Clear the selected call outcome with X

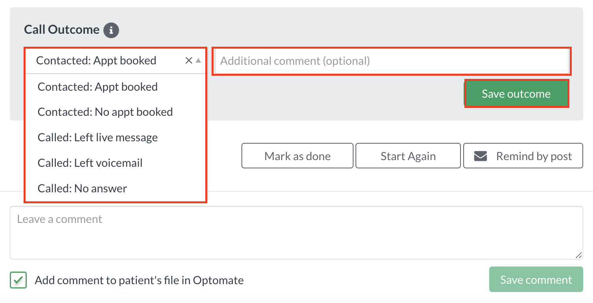[x=189, y=60]
